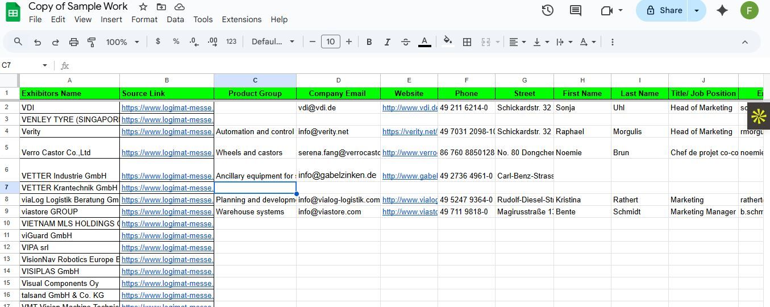Open the Google Sheets home icon

(x=13, y=13)
